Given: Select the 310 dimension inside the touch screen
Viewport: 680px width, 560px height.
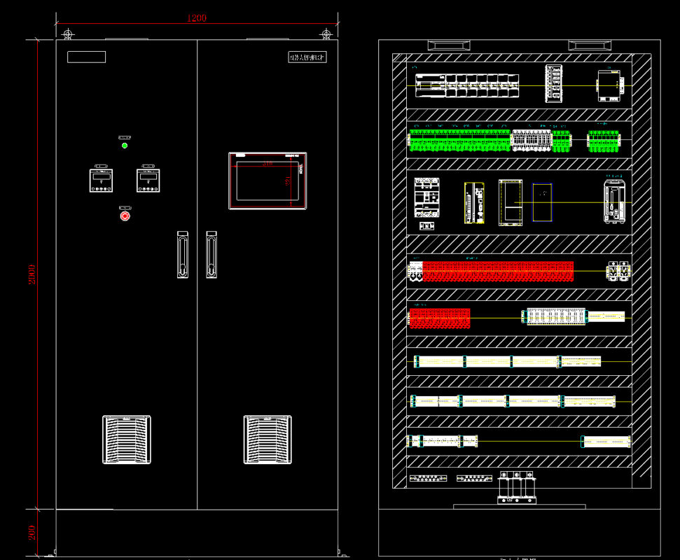Looking at the screenshot, I should tap(268, 163).
